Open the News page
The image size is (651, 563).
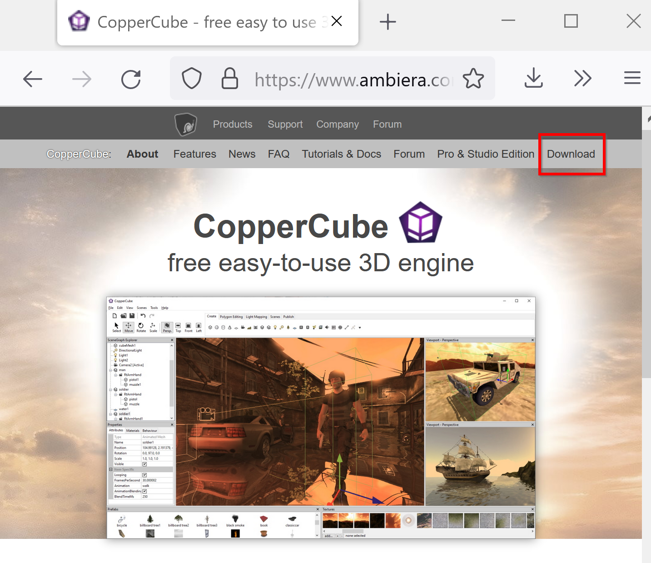click(x=242, y=154)
